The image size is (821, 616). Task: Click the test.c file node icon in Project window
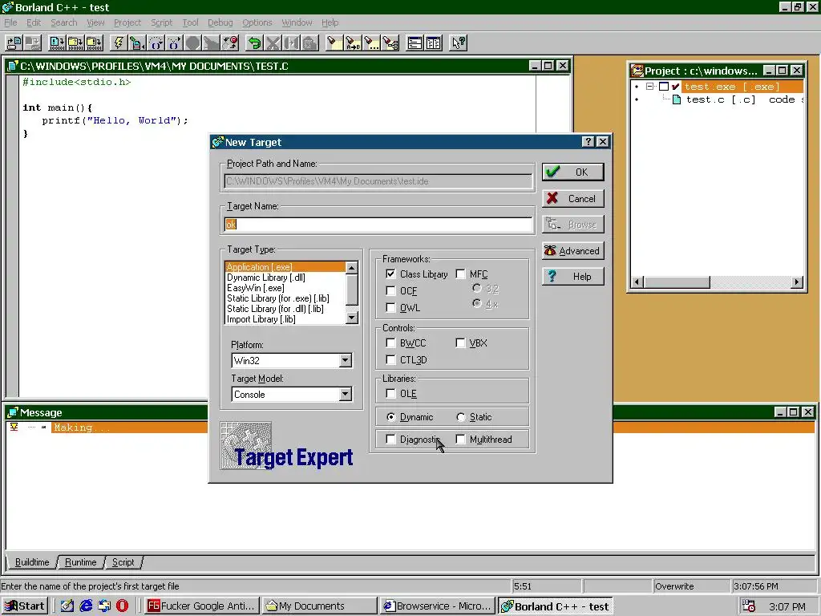677,99
